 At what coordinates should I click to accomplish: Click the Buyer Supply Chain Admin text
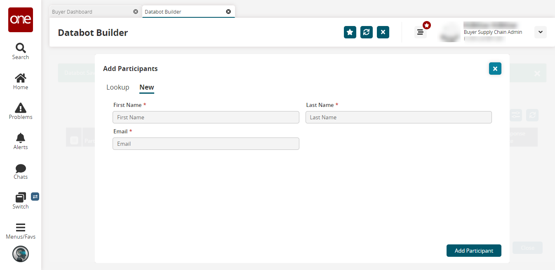coord(493,32)
